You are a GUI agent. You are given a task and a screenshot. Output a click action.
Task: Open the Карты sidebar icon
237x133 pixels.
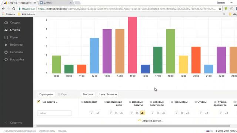coord(6,37)
